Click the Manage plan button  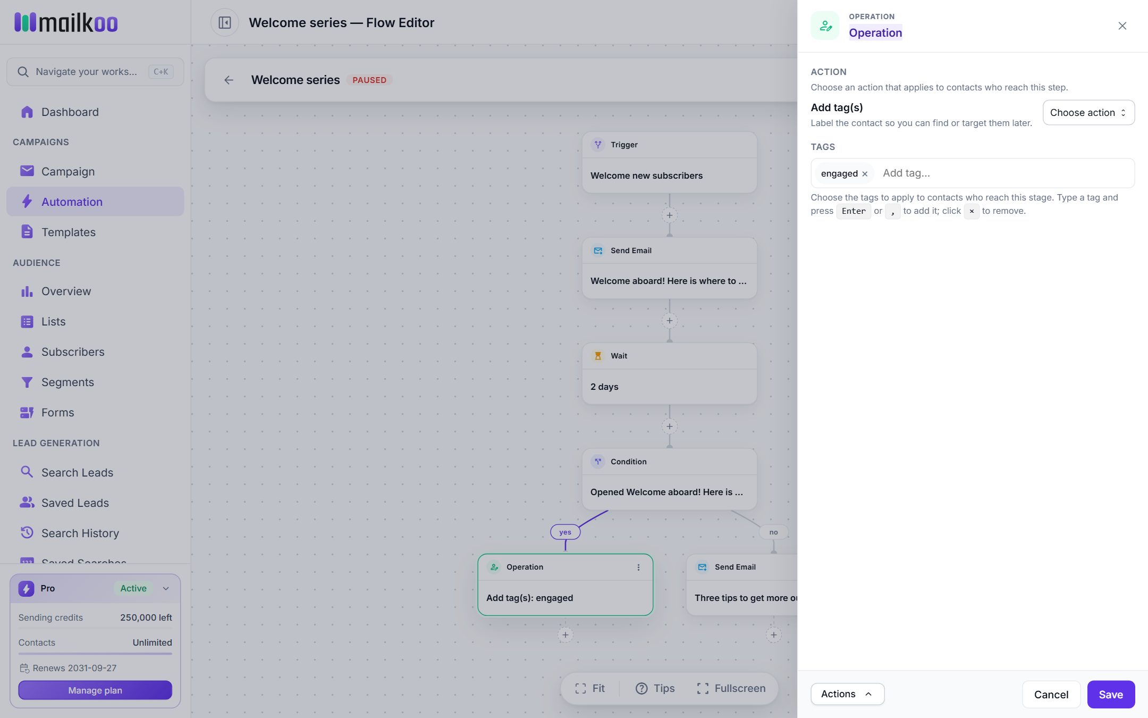[95, 690]
